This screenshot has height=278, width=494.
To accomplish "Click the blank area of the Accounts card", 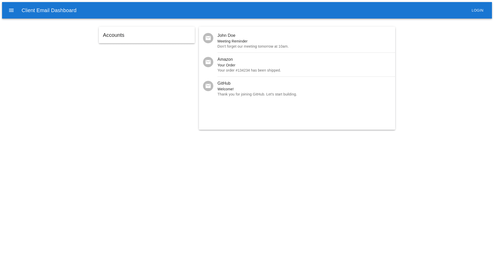I will [165, 35].
